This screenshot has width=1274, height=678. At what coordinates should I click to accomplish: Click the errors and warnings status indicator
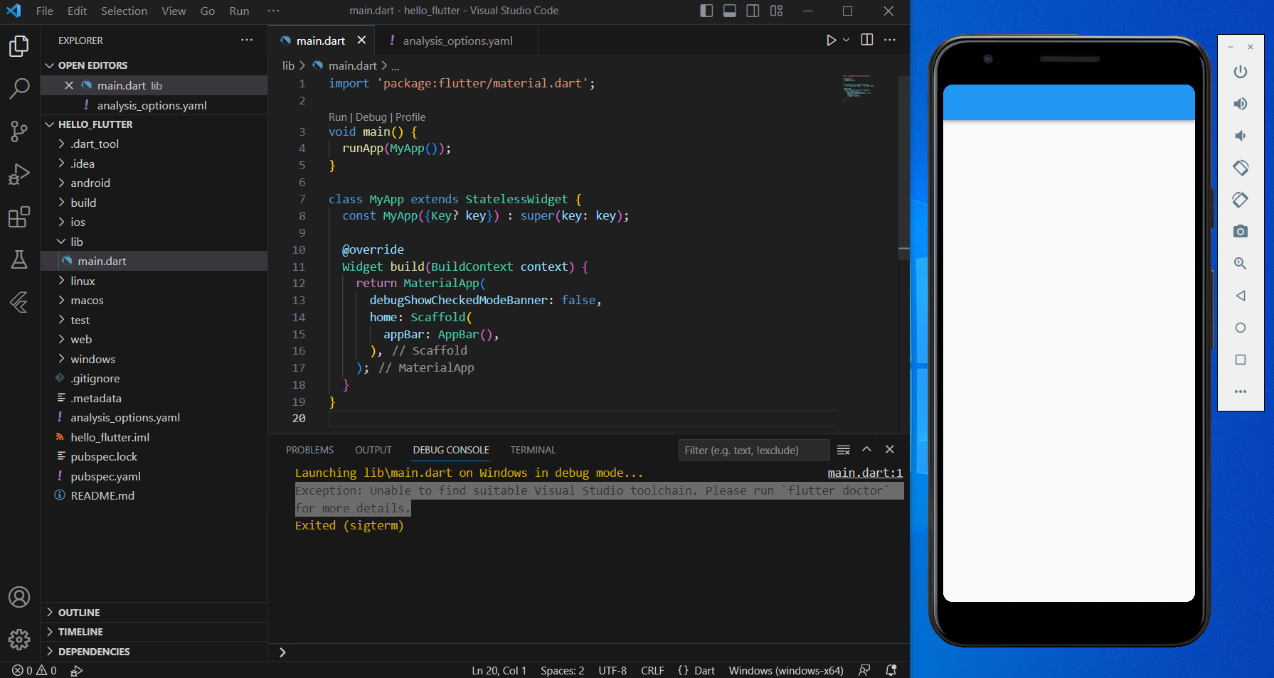pyautogui.click(x=34, y=670)
